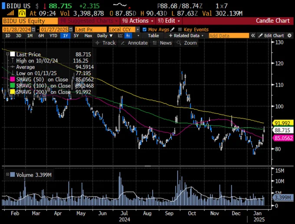Select the 5Y range tab

[76, 36]
